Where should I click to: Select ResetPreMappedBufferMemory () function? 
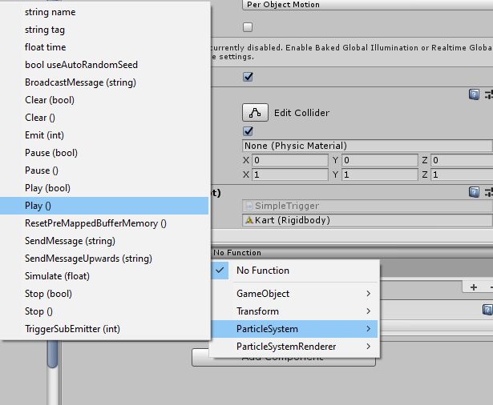[x=104, y=223]
